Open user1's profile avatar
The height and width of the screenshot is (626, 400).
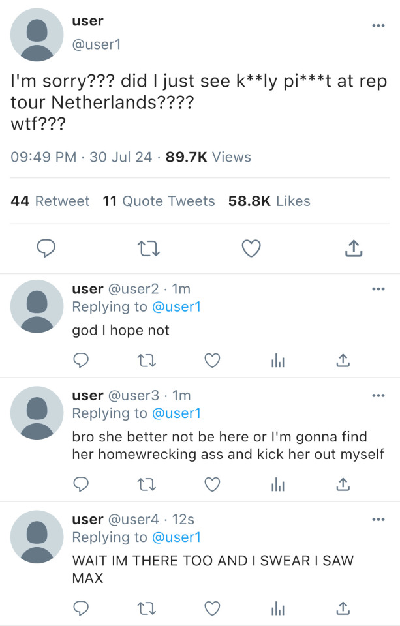37,35
